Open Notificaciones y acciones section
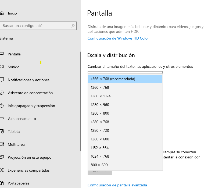The image size is (222, 188). point(28,80)
